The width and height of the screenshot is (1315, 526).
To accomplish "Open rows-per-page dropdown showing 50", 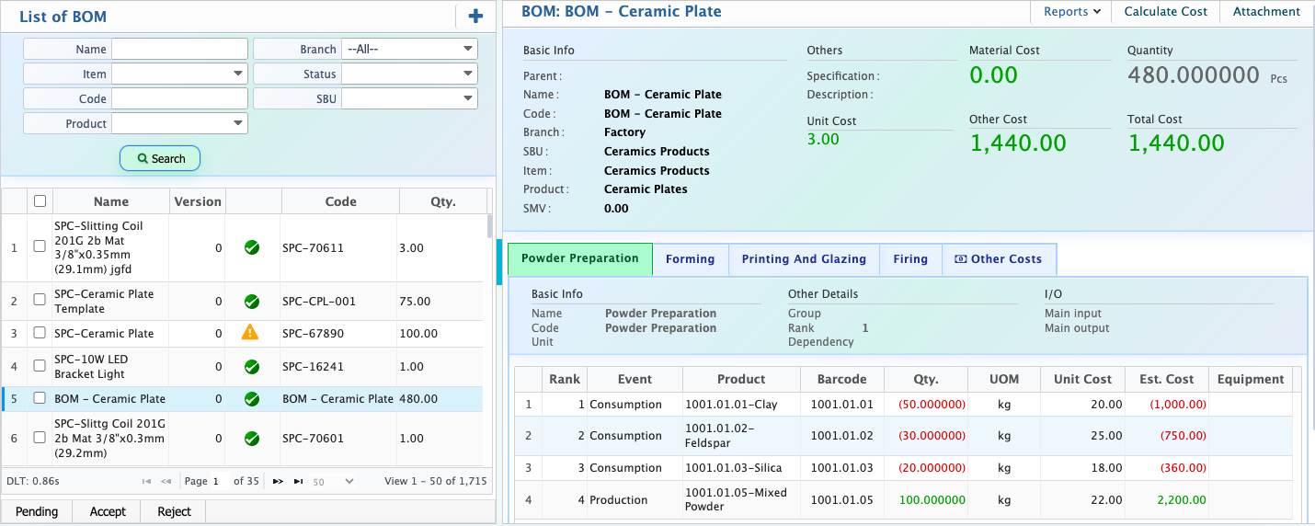I will point(333,481).
